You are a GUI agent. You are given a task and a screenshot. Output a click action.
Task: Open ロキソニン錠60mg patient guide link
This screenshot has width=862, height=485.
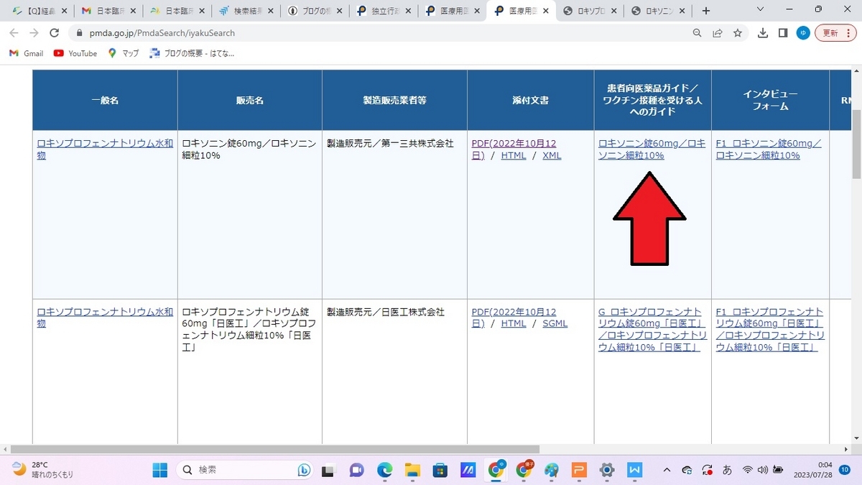pos(652,149)
